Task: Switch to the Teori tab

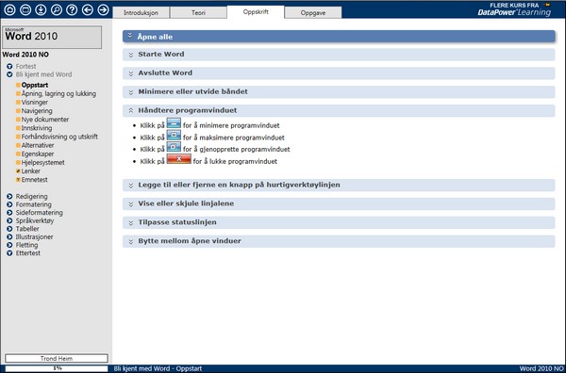Action: coord(198,12)
